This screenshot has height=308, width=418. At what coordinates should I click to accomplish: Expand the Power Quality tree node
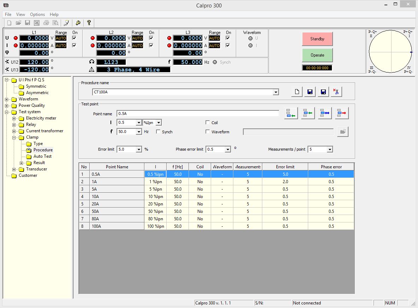coord(7,106)
